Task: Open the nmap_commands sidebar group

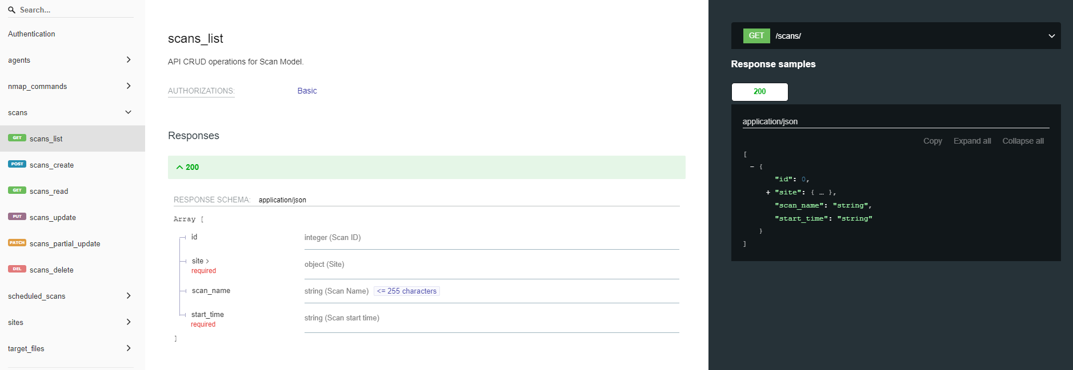Action: (73, 86)
